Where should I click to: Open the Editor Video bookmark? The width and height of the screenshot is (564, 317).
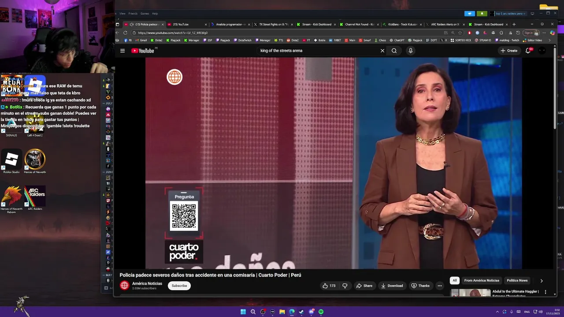tap(532, 40)
